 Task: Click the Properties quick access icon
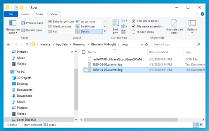click(x=16, y=7)
